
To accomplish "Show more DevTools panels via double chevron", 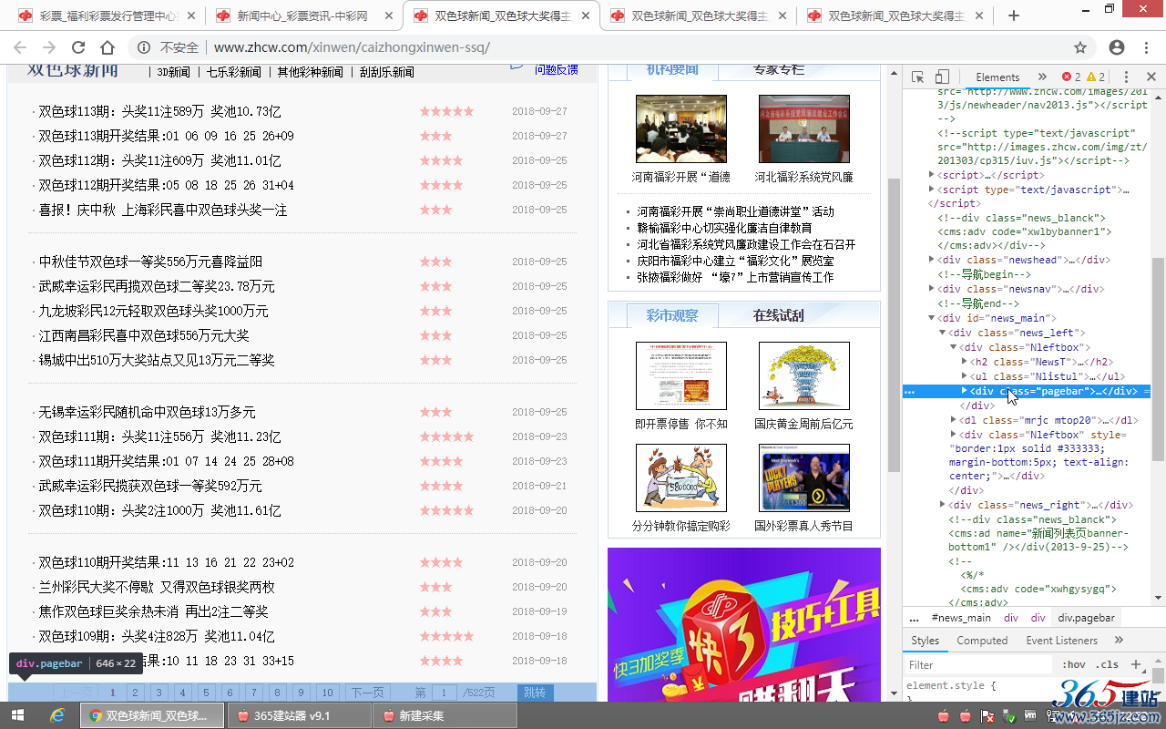I will (1042, 77).
